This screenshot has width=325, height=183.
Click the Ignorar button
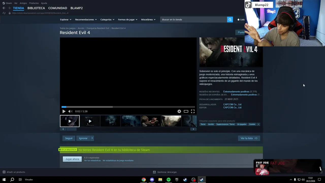coord(83,138)
